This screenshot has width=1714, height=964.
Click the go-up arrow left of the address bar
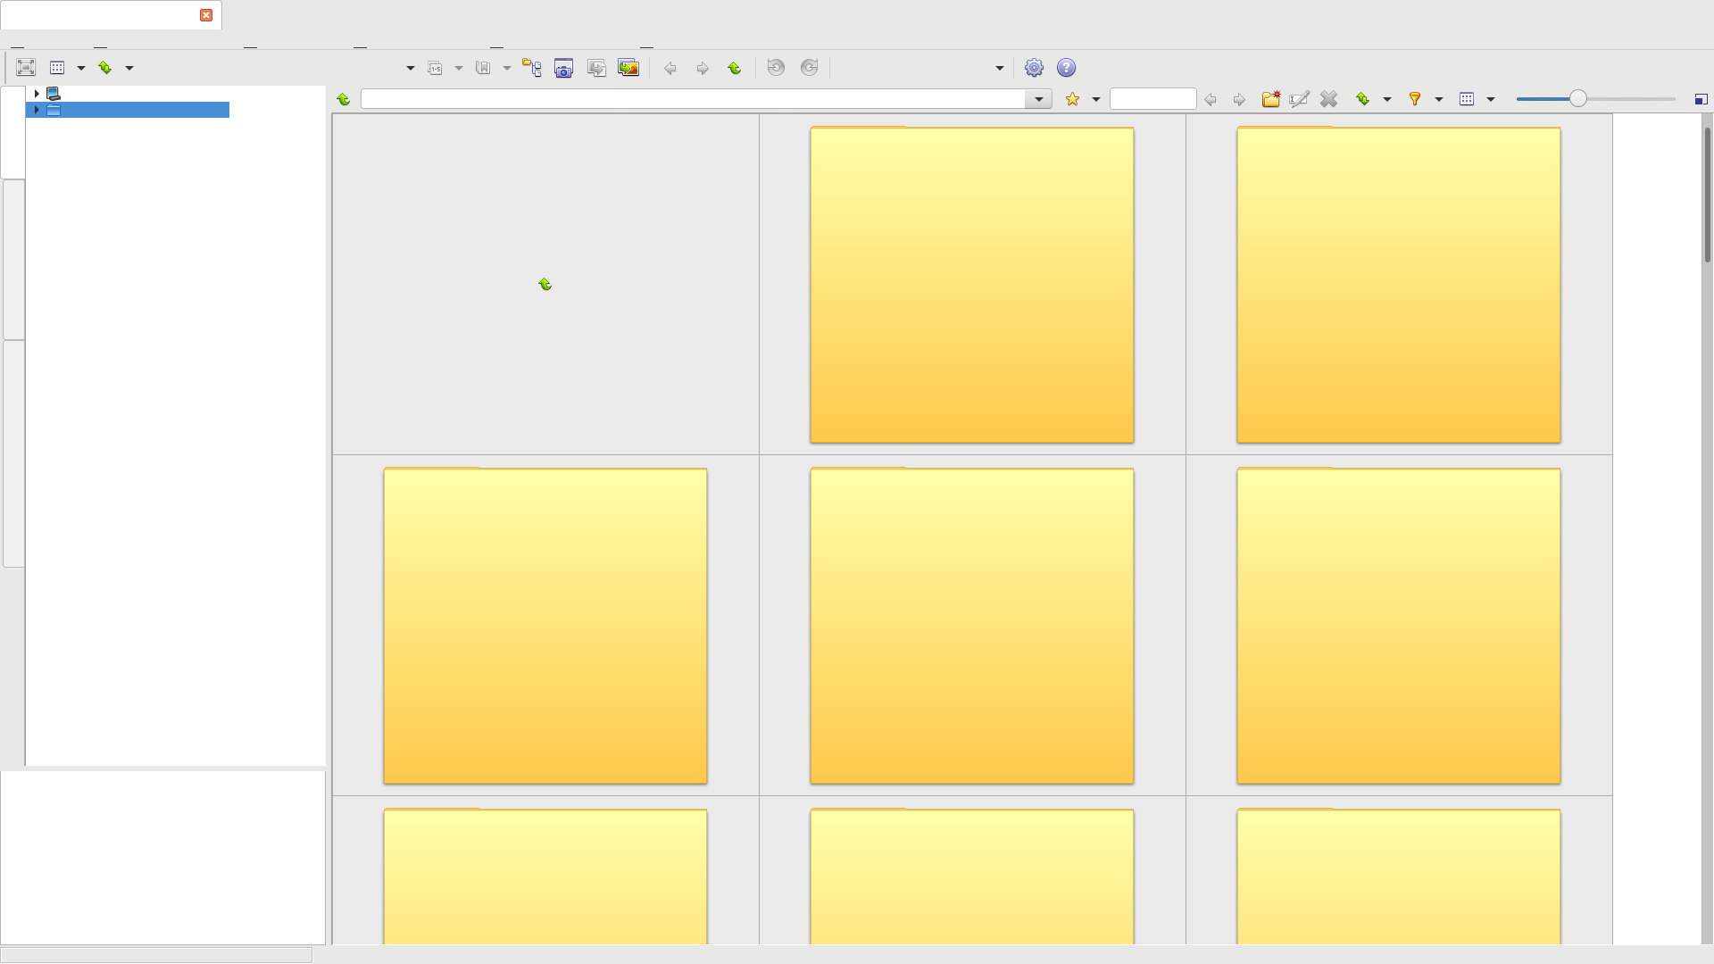click(x=344, y=99)
